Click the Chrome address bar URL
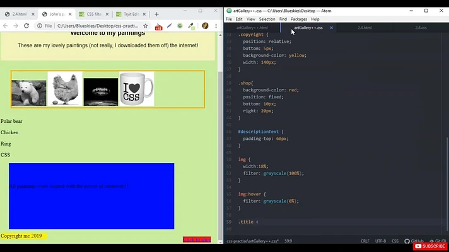This screenshot has height=252, width=449. (x=98, y=26)
